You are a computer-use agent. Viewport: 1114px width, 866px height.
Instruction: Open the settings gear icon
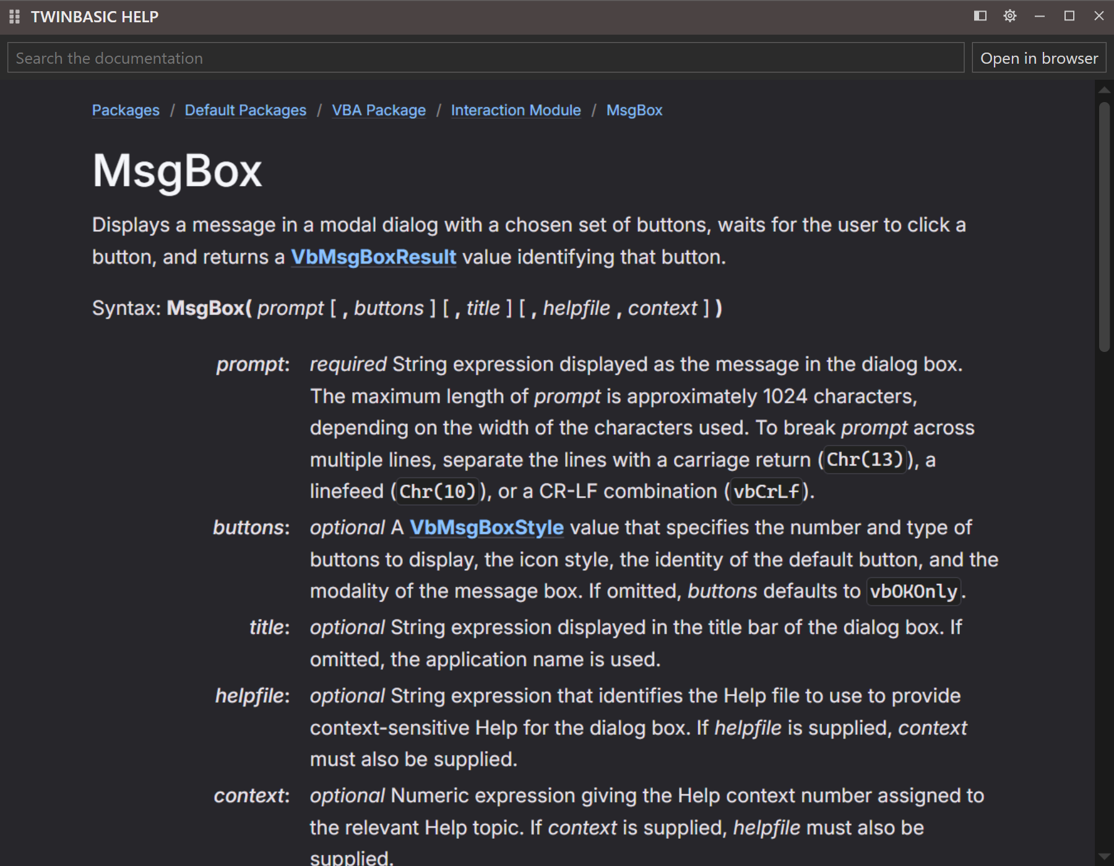(x=1010, y=16)
